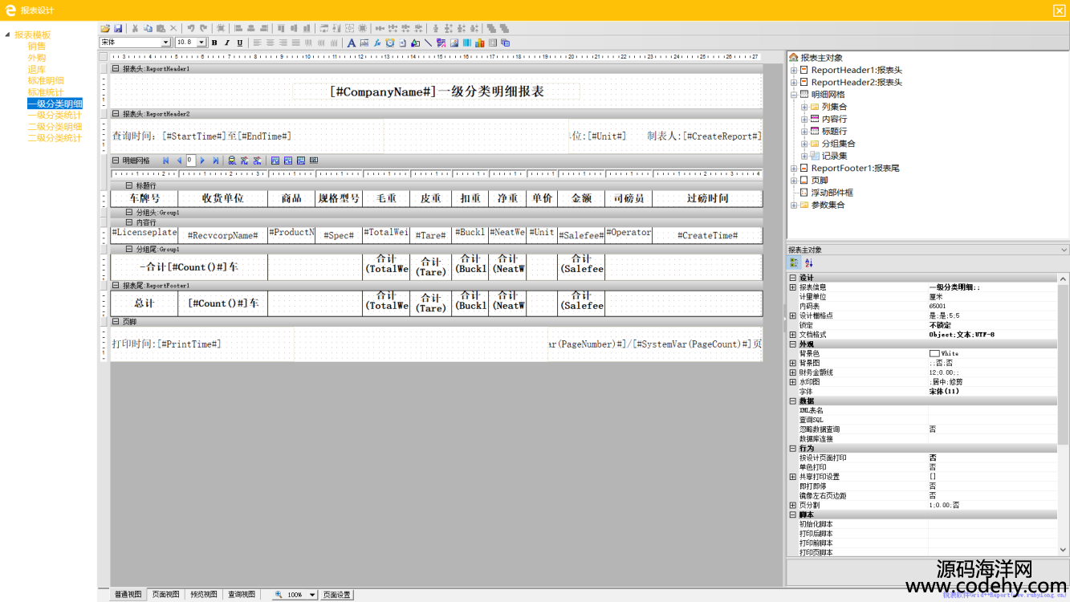The width and height of the screenshot is (1070, 602).
Task: Go to the first record in detail grid
Action: [166, 161]
